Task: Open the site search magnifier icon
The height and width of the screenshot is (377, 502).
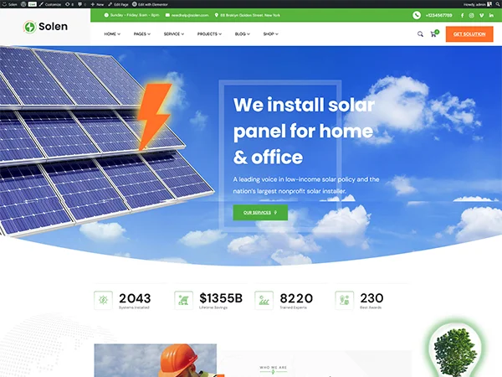Action: point(420,34)
